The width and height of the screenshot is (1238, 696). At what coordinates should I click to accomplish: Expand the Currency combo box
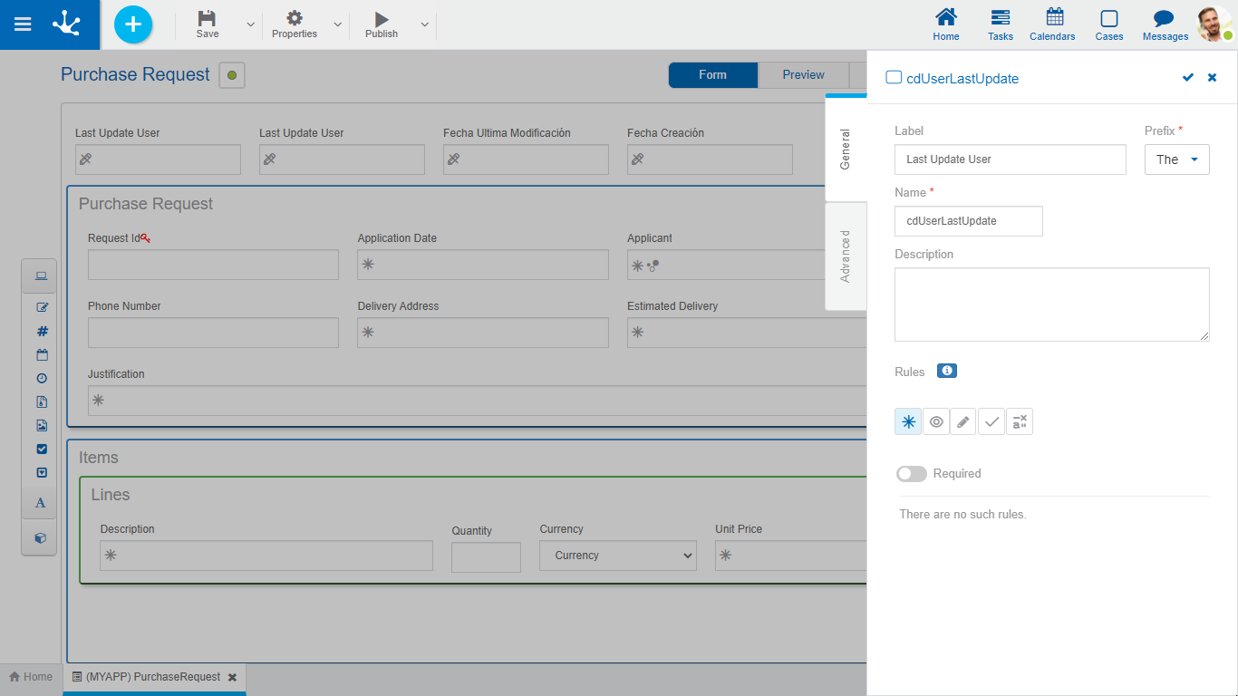[x=618, y=556]
